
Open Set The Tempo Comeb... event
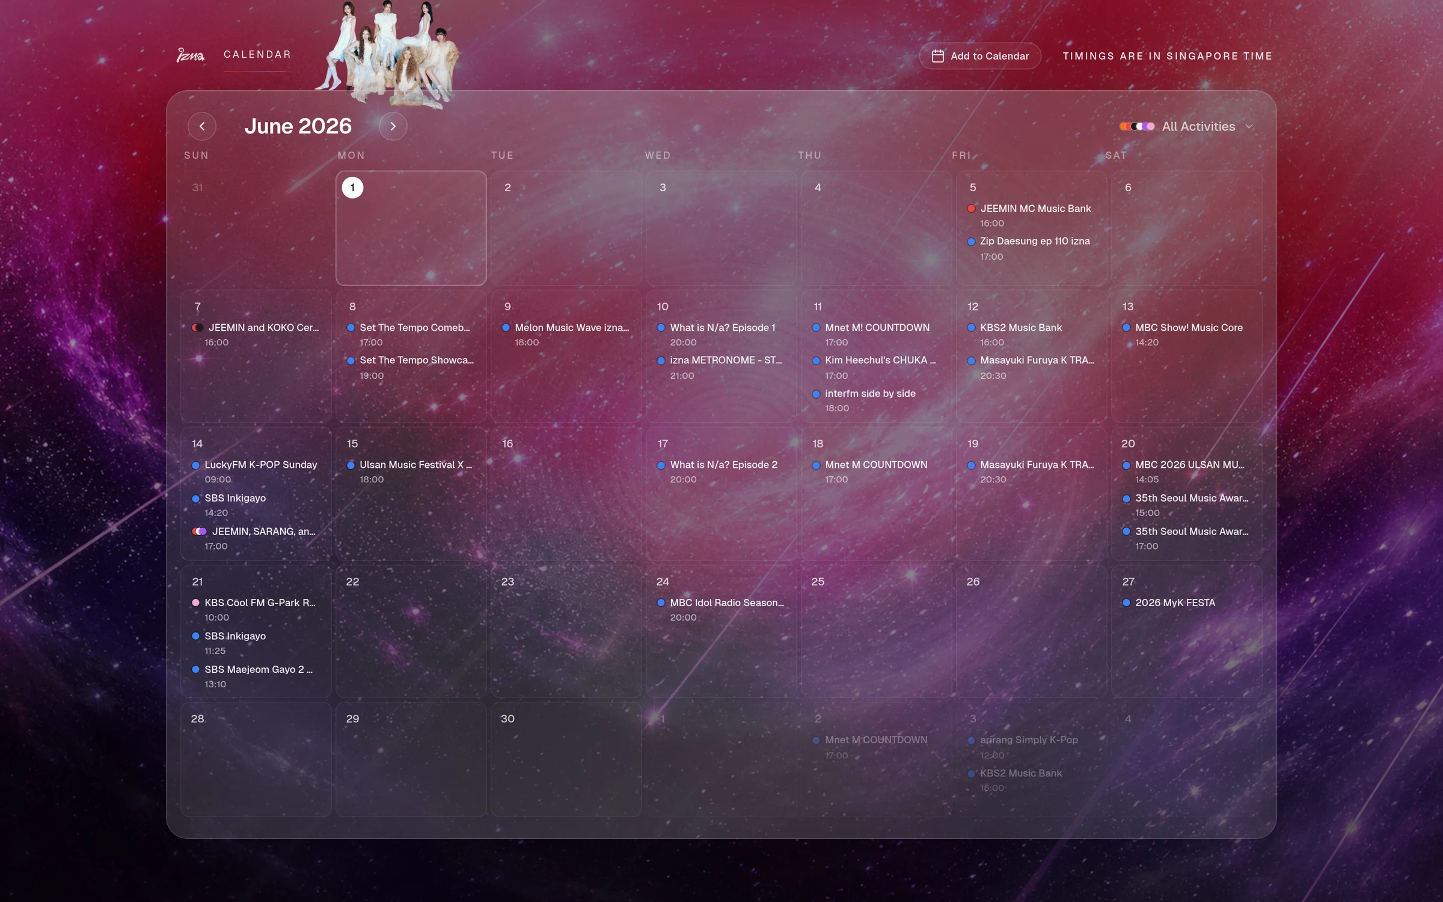[411, 334]
